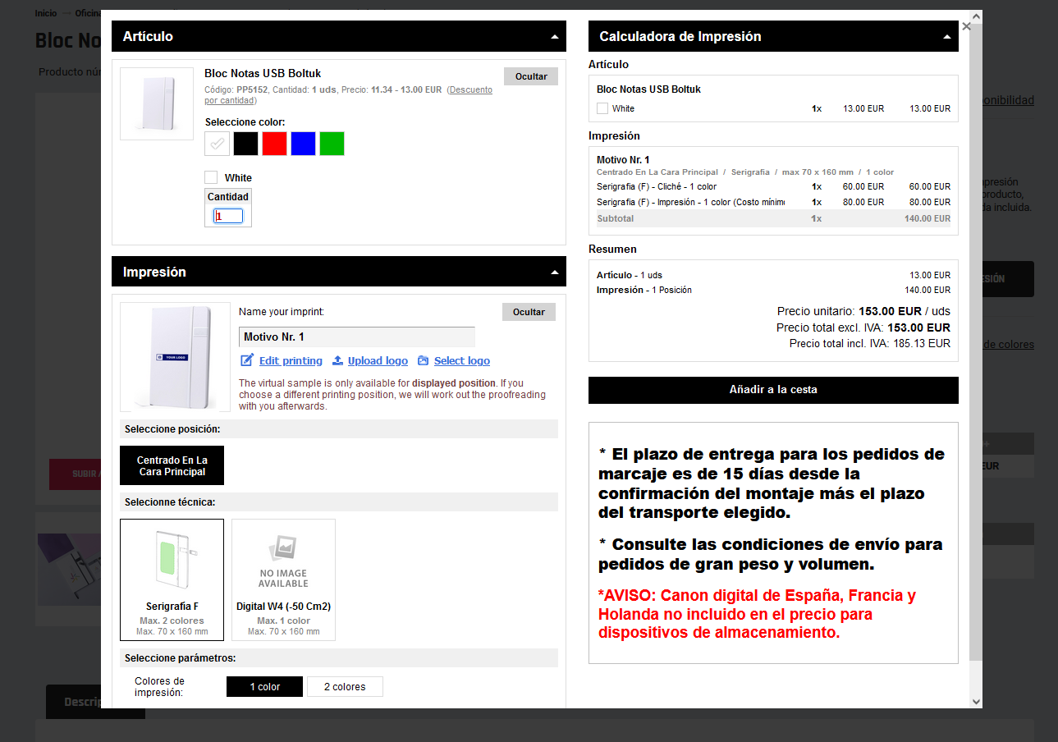Screen dimensions: 1058x742
Task: Click Precio total incl. IVA value
Action: [922, 344]
